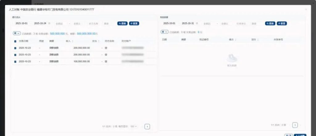This screenshot has height=136, width=316.
Task: Click the 100,000,000.00 income cell
Action: pos(81,61)
